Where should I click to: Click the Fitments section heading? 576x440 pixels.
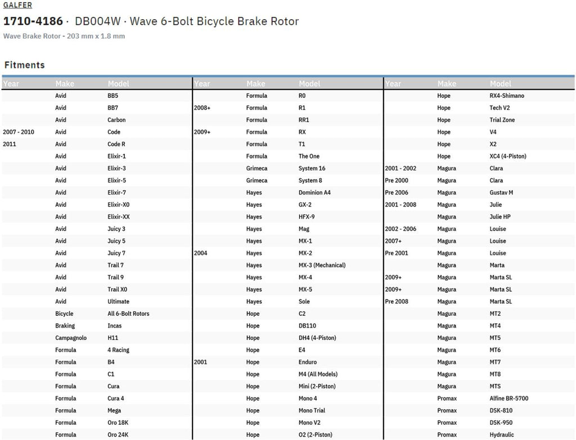coord(24,65)
